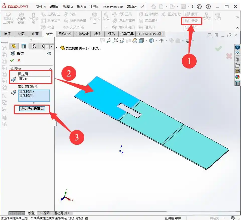Image resolution: width=241 pixels, height=220 pixels.
Task: Open view orientation dropdown arrow
Action: 146,41
